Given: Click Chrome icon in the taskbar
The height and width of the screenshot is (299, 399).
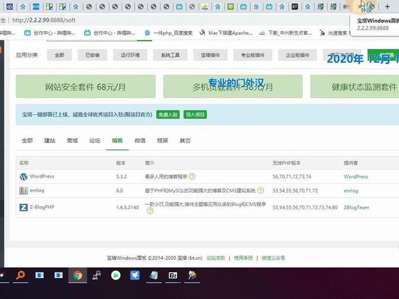Looking at the screenshot, I should pos(78,276).
